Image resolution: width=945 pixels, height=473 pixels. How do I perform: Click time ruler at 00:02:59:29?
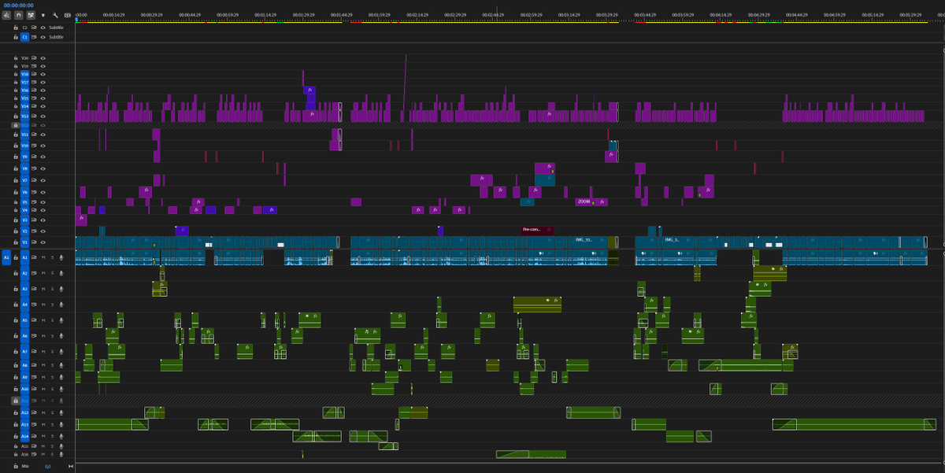click(532, 15)
